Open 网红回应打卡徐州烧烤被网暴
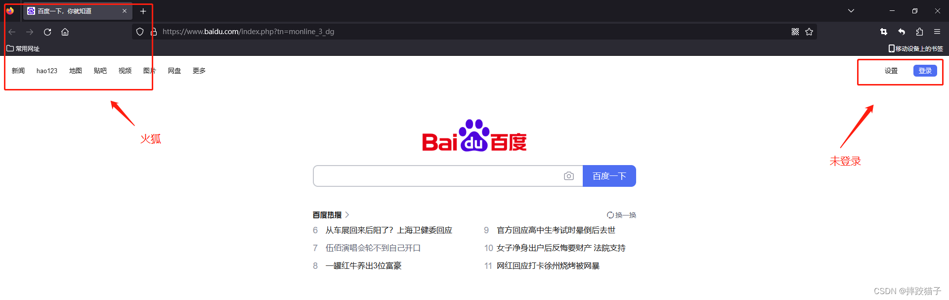 (x=548, y=266)
